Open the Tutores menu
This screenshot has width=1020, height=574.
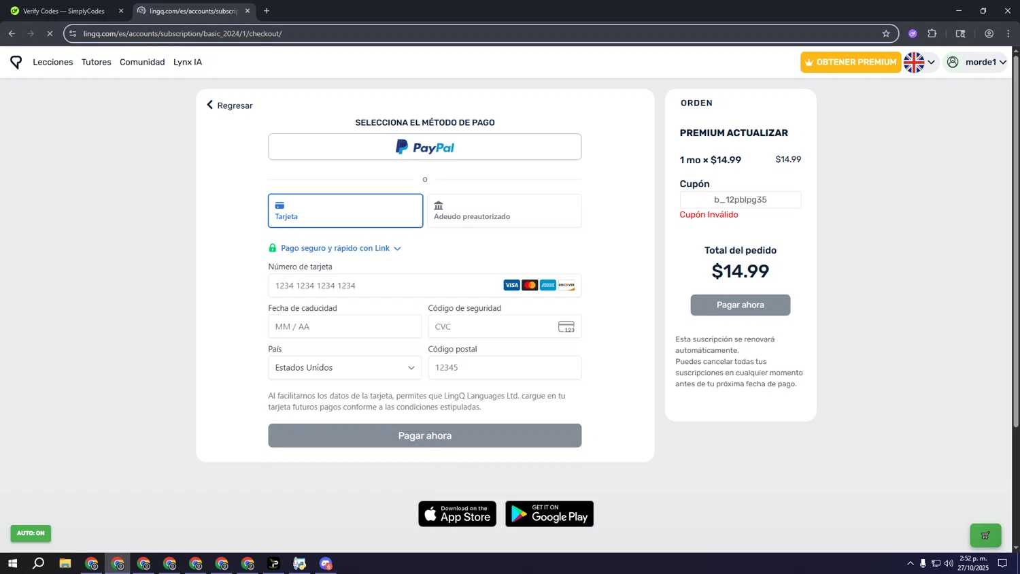click(97, 62)
